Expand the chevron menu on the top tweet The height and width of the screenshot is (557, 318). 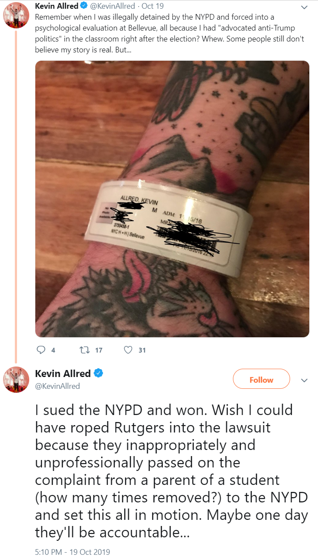pyautogui.click(x=304, y=7)
